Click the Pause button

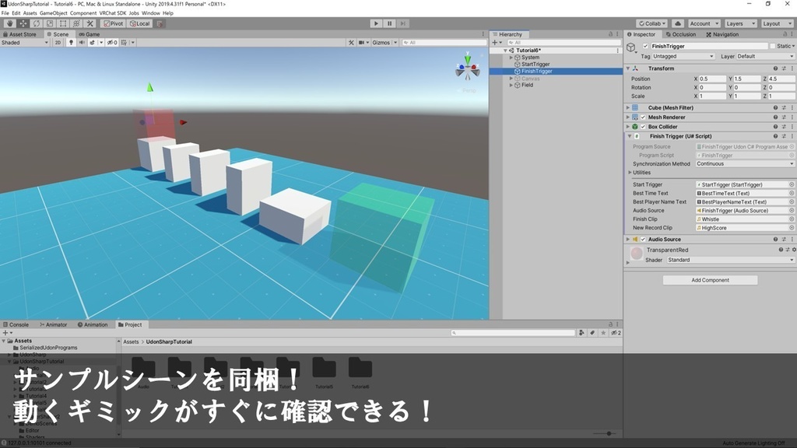(388, 23)
